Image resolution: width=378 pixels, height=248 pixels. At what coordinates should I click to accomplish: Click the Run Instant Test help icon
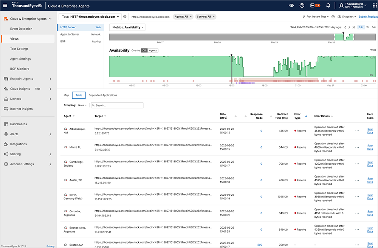pyautogui.click(x=333, y=17)
